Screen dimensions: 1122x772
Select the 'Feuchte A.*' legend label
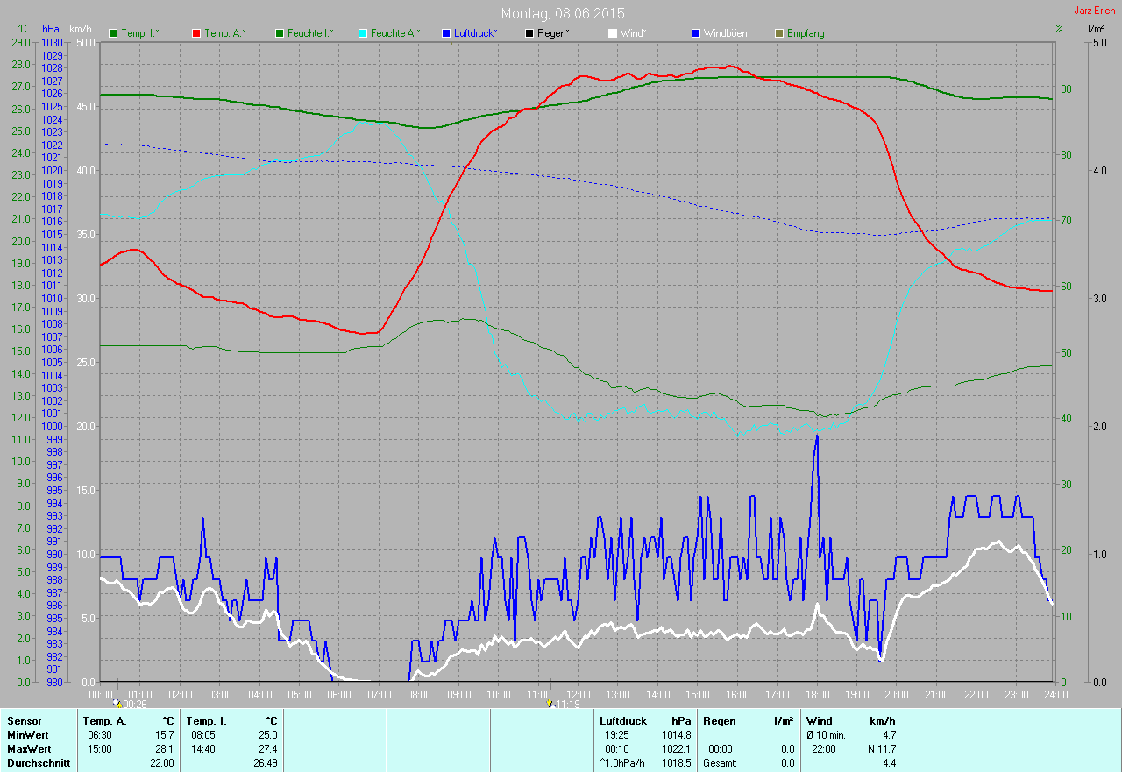click(x=395, y=33)
